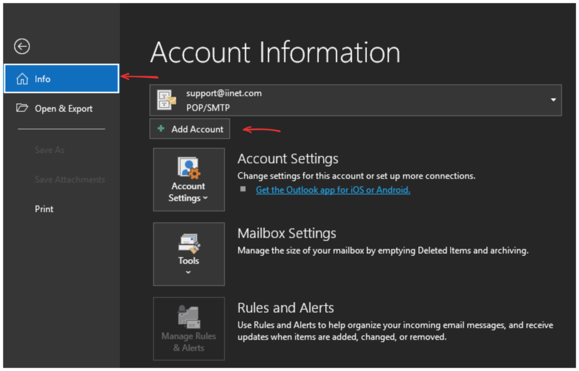Screen dimensions: 579x371
Task: Click the Manage Rules & Alerts icon
Action: coord(188,317)
